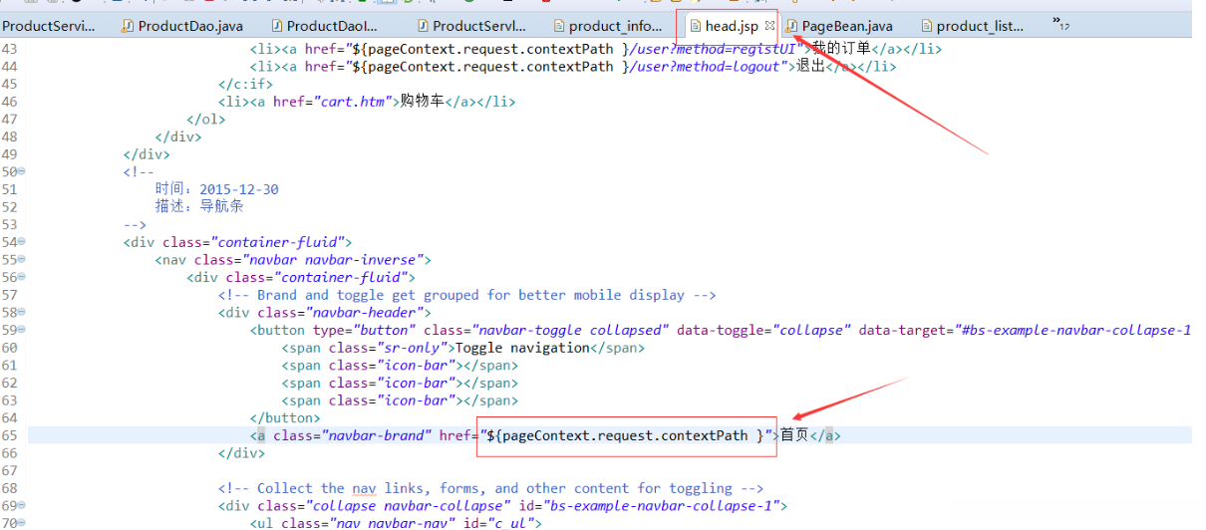Click the Toggle navigation text
1206x530 pixels.
coord(523,348)
